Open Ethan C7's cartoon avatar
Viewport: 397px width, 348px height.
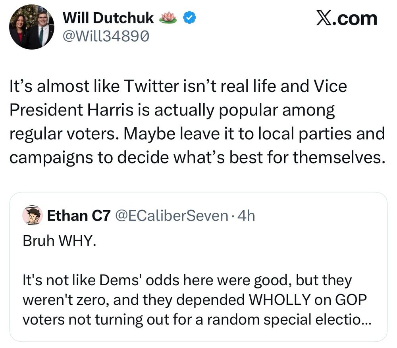pyautogui.click(x=33, y=215)
